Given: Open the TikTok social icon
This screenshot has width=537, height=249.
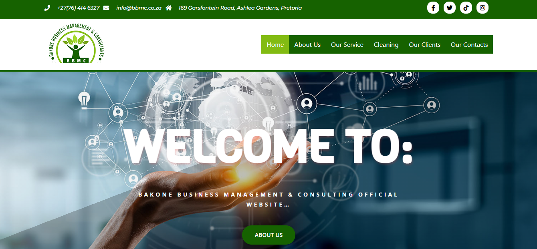Looking at the screenshot, I should point(466,8).
